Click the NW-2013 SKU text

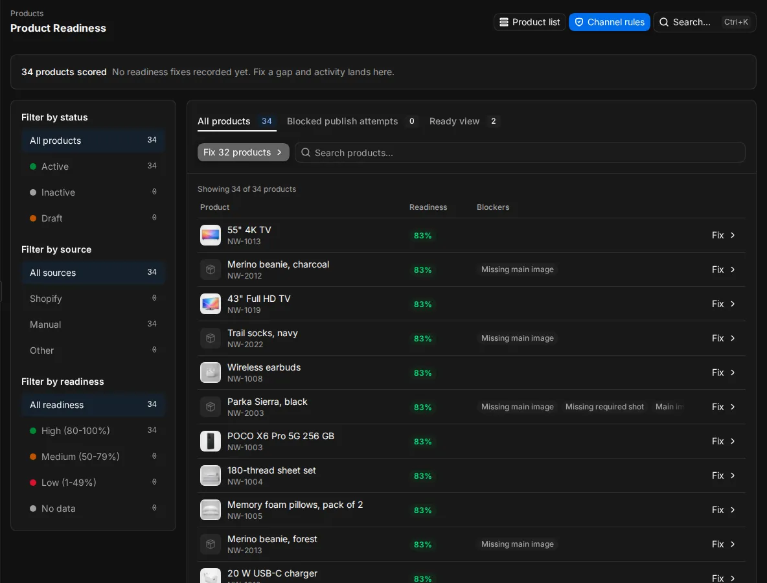(245, 550)
